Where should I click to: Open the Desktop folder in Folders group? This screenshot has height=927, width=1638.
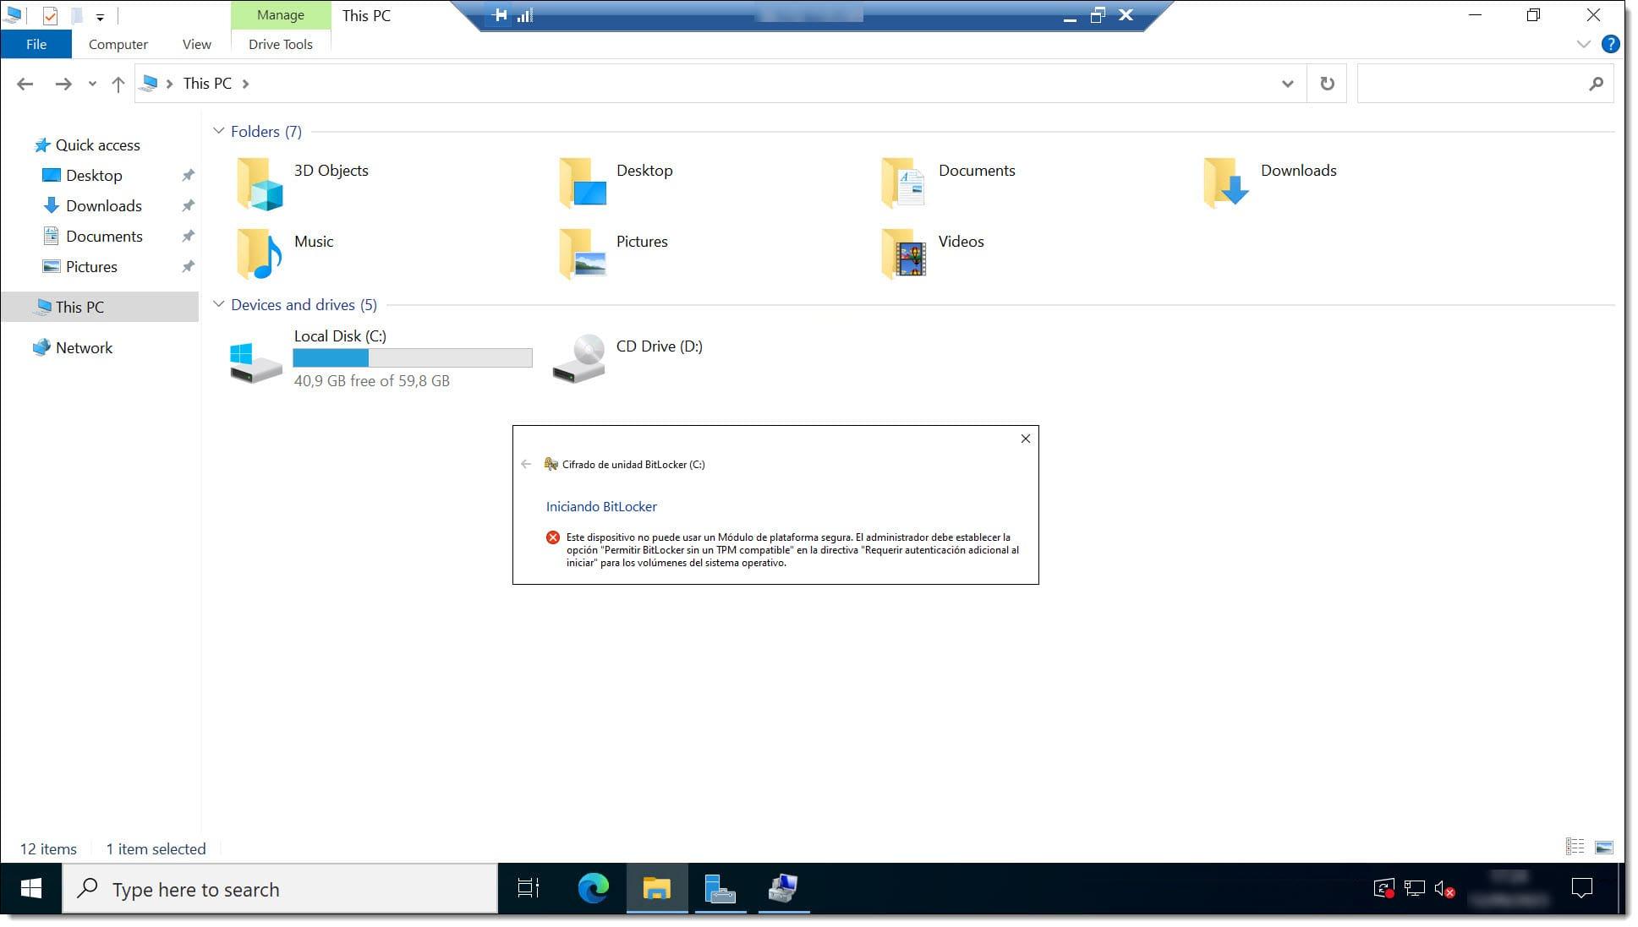[x=582, y=183]
